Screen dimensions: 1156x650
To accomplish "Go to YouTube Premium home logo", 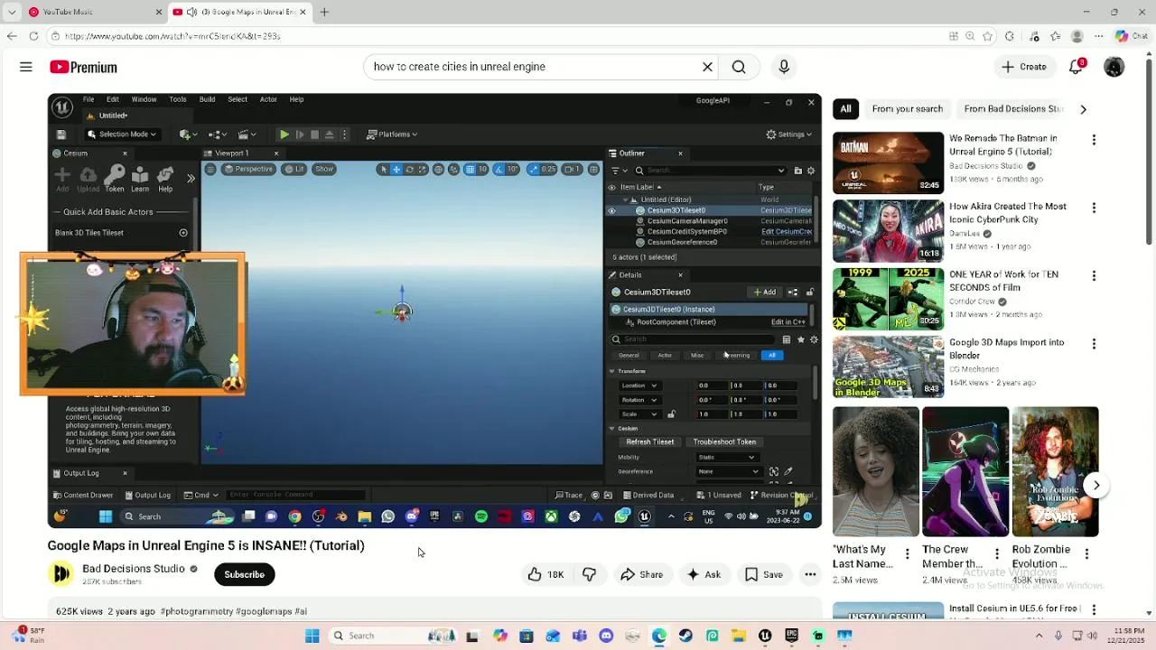I will [x=83, y=67].
